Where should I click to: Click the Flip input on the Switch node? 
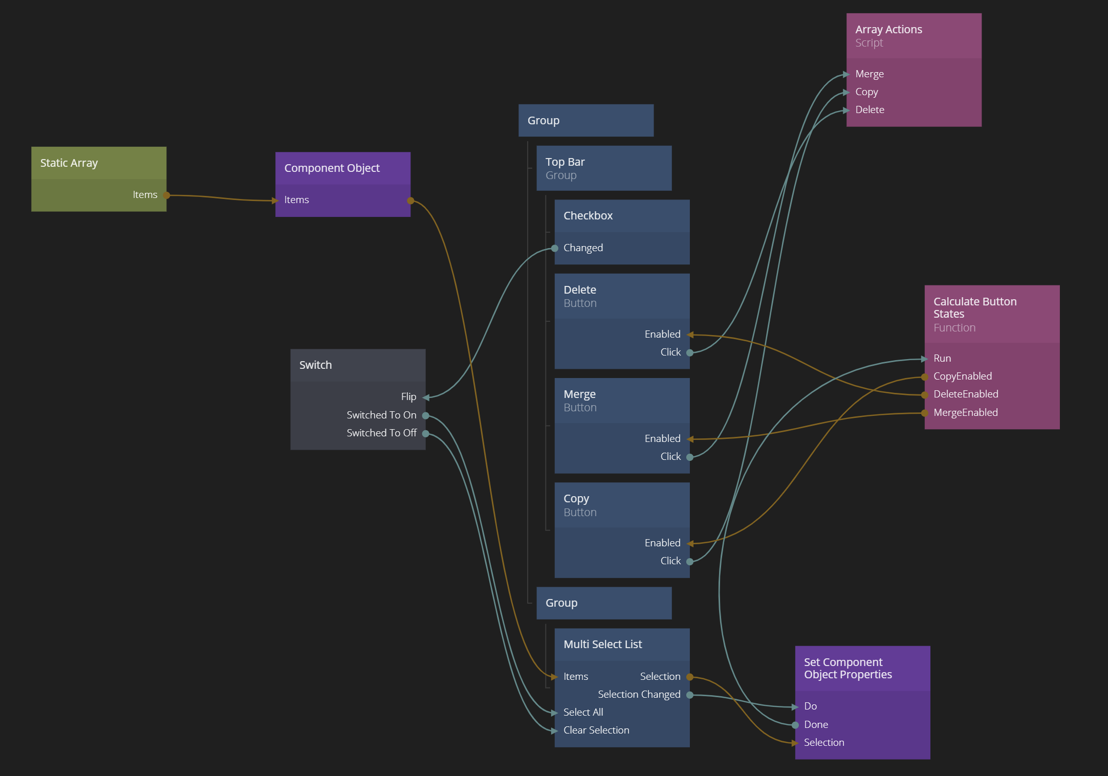[x=425, y=397]
